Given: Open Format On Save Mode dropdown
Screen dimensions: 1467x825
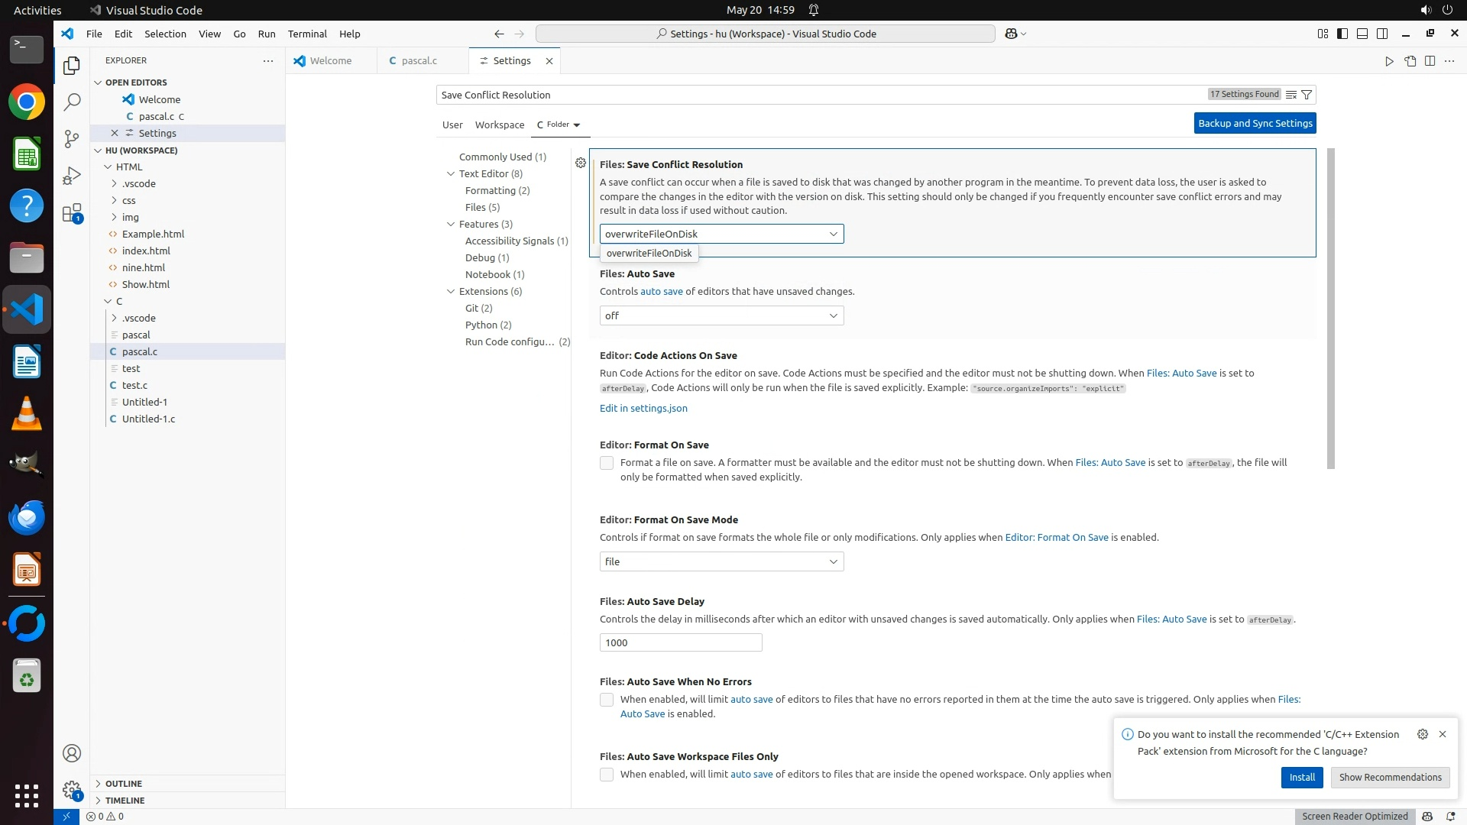Looking at the screenshot, I should 721,561.
